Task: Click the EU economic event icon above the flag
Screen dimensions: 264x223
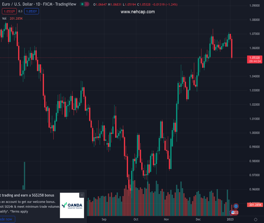Action: (x=236, y=206)
